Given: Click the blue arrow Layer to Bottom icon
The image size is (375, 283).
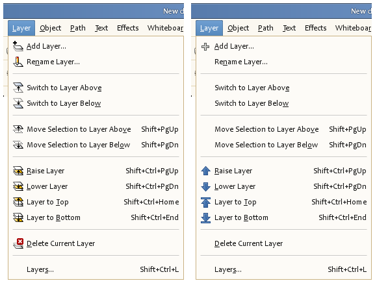Looking at the screenshot, I should tap(205, 217).
